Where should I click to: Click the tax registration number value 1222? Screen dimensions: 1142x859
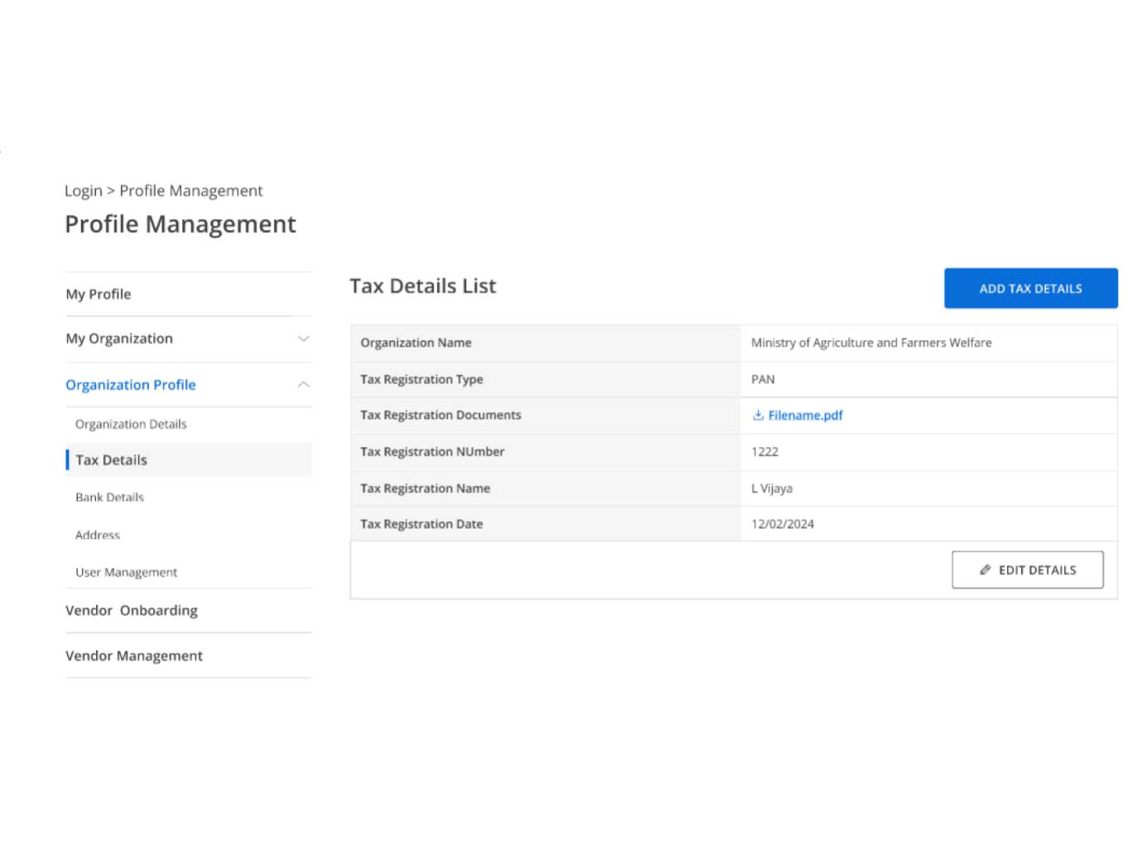[x=765, y=452]
